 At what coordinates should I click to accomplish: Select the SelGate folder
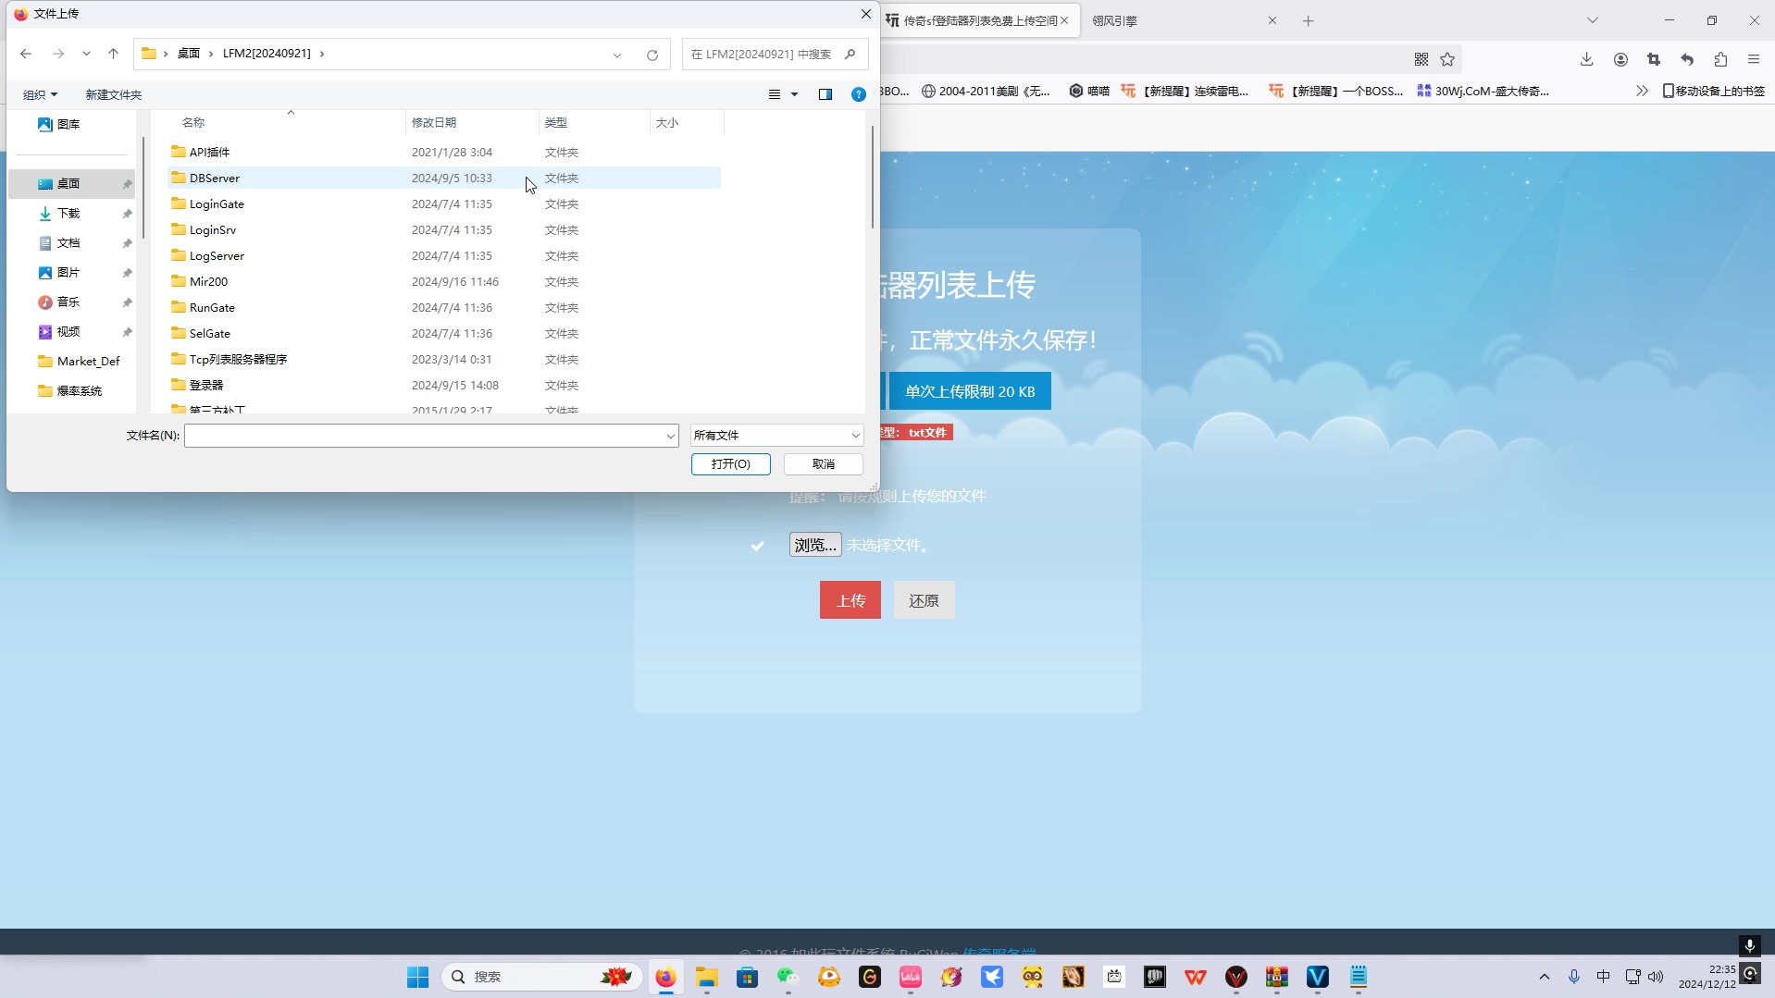(x=444, y=333)
